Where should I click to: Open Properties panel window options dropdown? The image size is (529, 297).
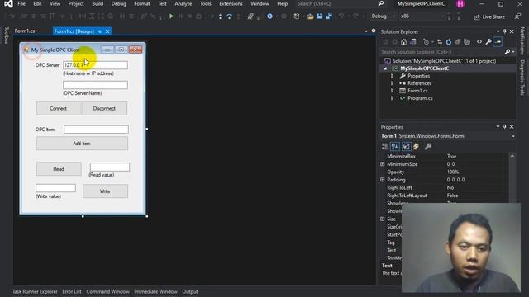click(x=498, y=126)
